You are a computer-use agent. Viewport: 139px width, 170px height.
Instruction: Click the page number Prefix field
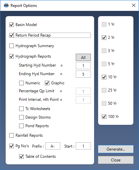point(53,146)
